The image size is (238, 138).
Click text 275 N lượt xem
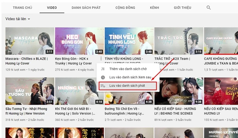[x=65, y=70]
